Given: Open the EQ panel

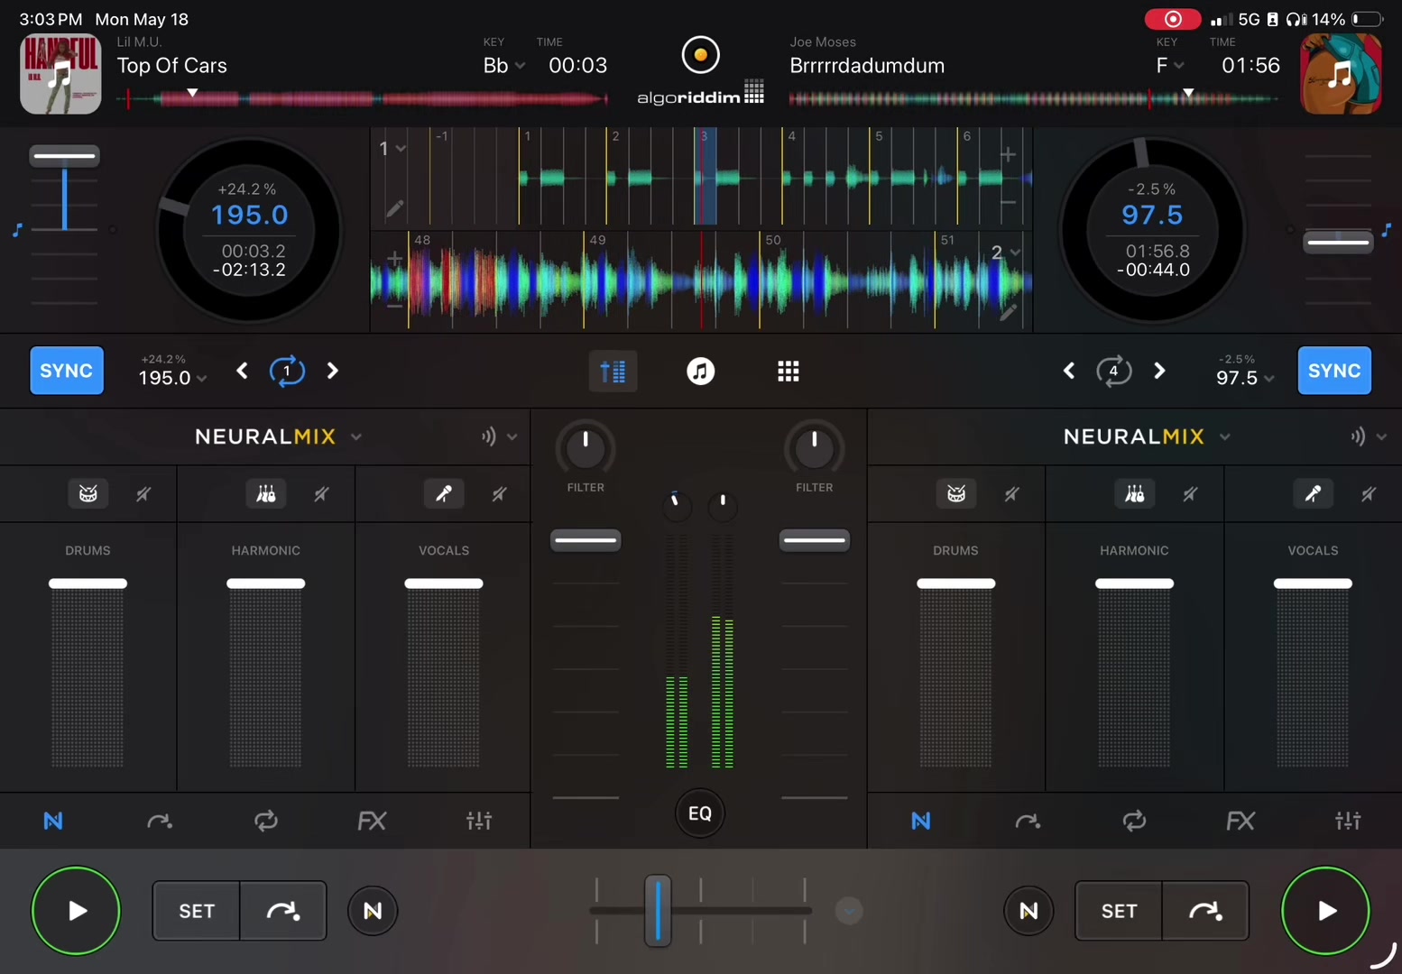Looking at the screenshot, I should [x=700, y=813].
